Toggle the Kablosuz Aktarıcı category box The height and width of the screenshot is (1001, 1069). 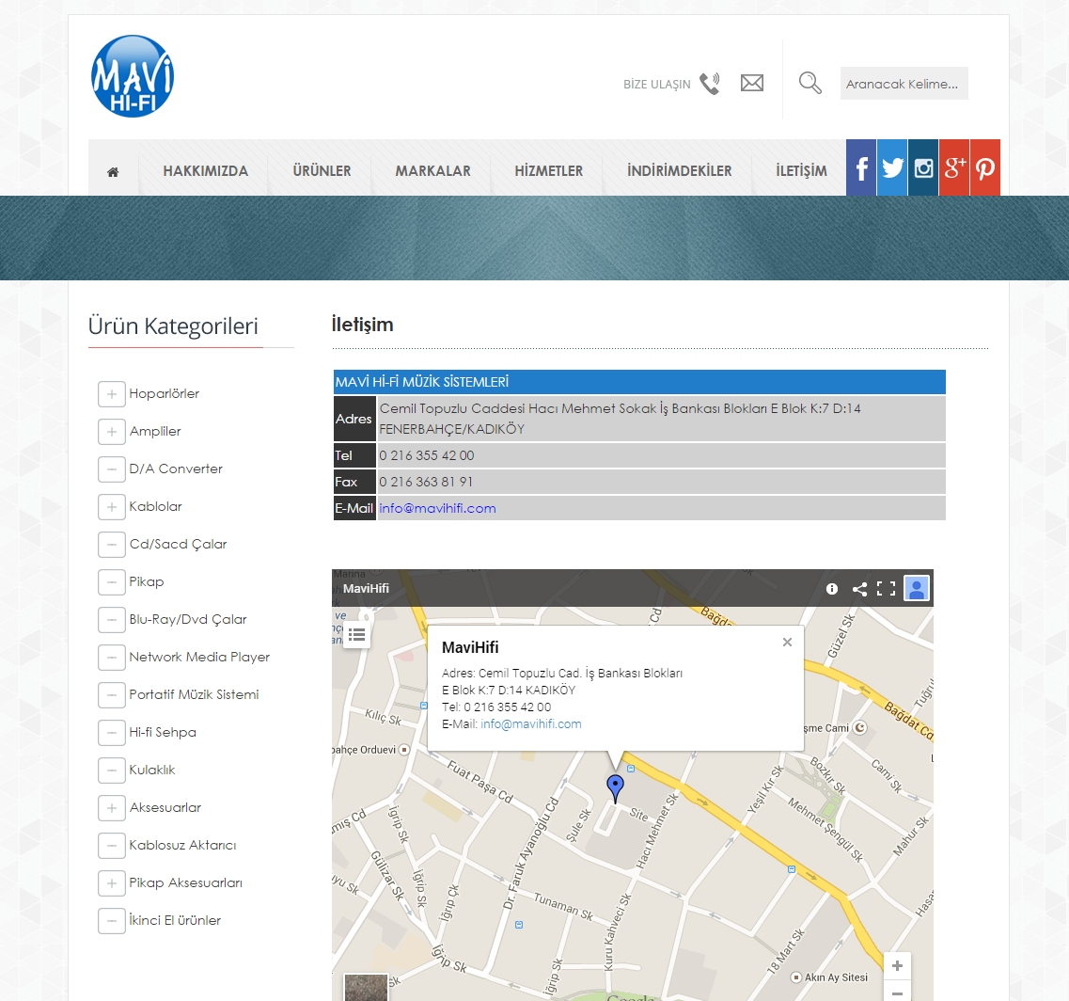tap(112, 846)
